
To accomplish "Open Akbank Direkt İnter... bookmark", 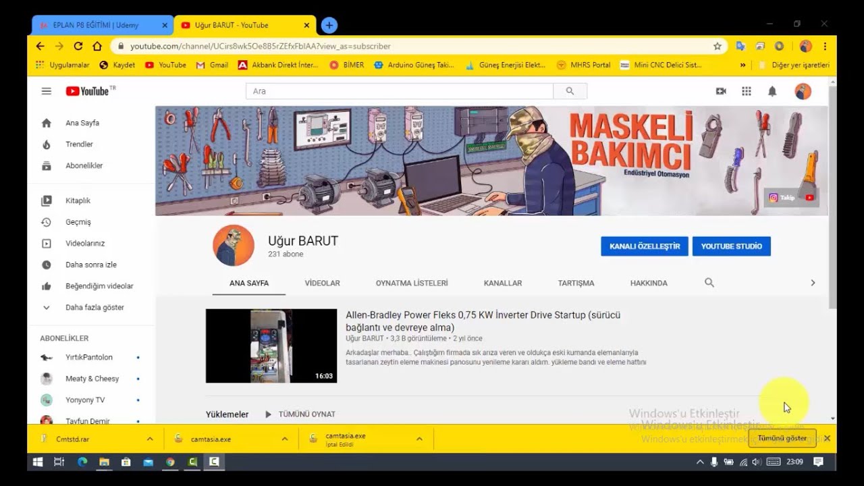I will tap(278, 65).
